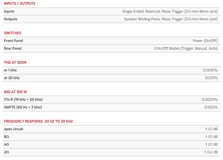Select the 'at 1 kHz' row label
Screen dimensions: 223x160
(x=10, y=70)
